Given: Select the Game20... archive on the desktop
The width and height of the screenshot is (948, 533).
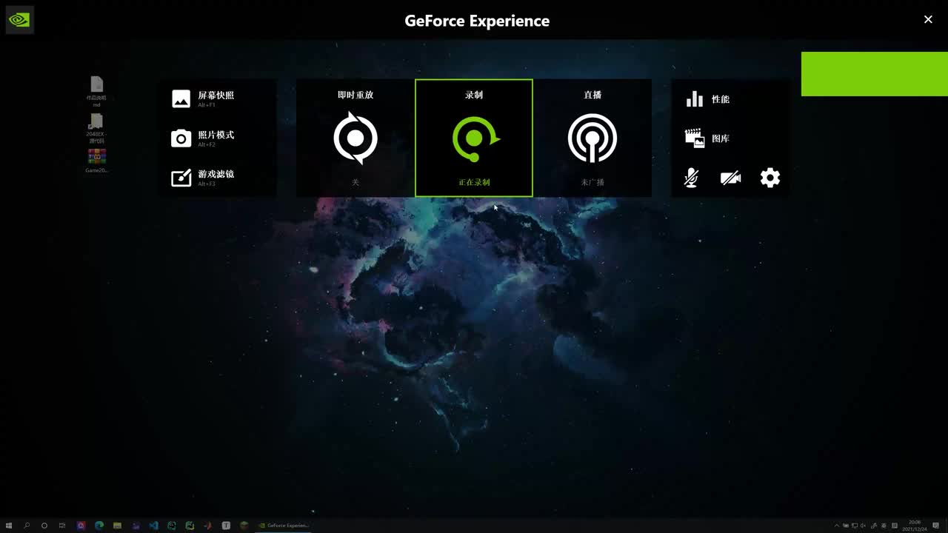Looking at the screenshot, I should 96,161.
